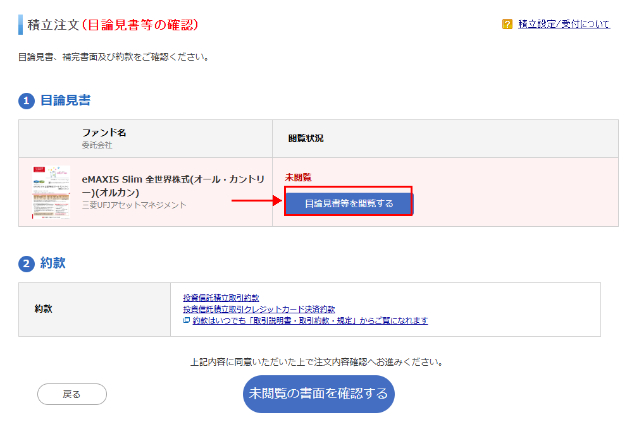Click the prospectus document thumbnail image
The image size is (639, 446).
pyautogui.click(x=50, y=193)
